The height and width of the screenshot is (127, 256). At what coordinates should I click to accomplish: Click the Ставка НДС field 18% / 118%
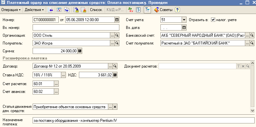click(47, 75)
